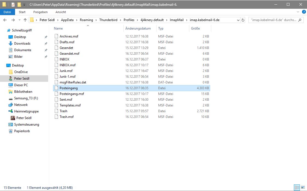
Task: Open the Datei menu
Action: click(x=7, y=12)
